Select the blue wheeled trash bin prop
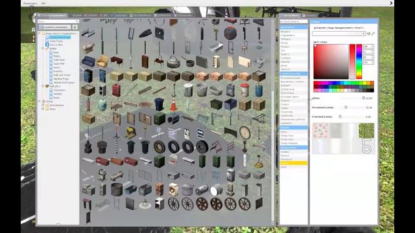Image resolution: width=415 pixels, height=233 pixels. tap(160, 105)
